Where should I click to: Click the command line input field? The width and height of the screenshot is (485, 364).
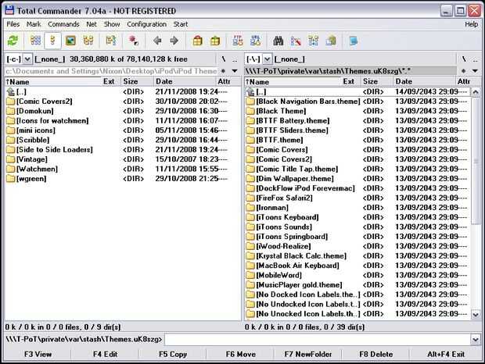click(x=318, y=340)
